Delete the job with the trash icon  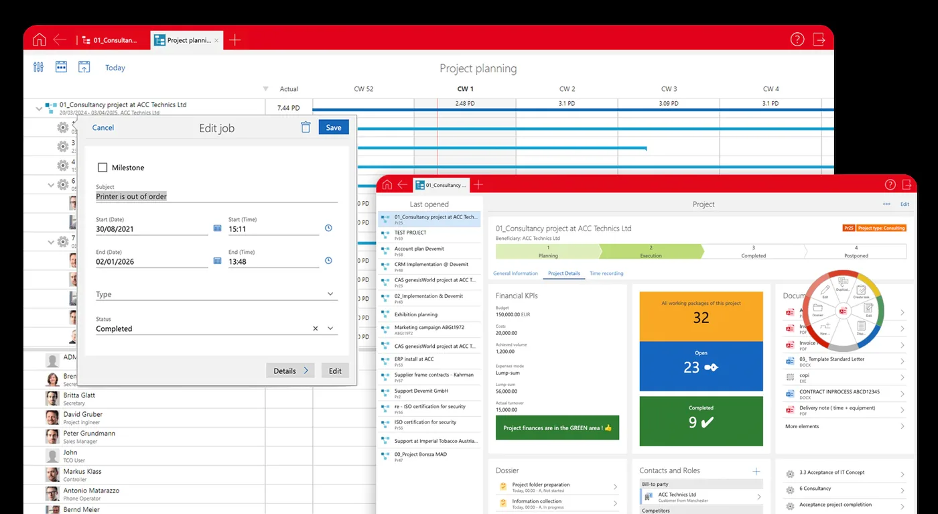tap(306, 127)
